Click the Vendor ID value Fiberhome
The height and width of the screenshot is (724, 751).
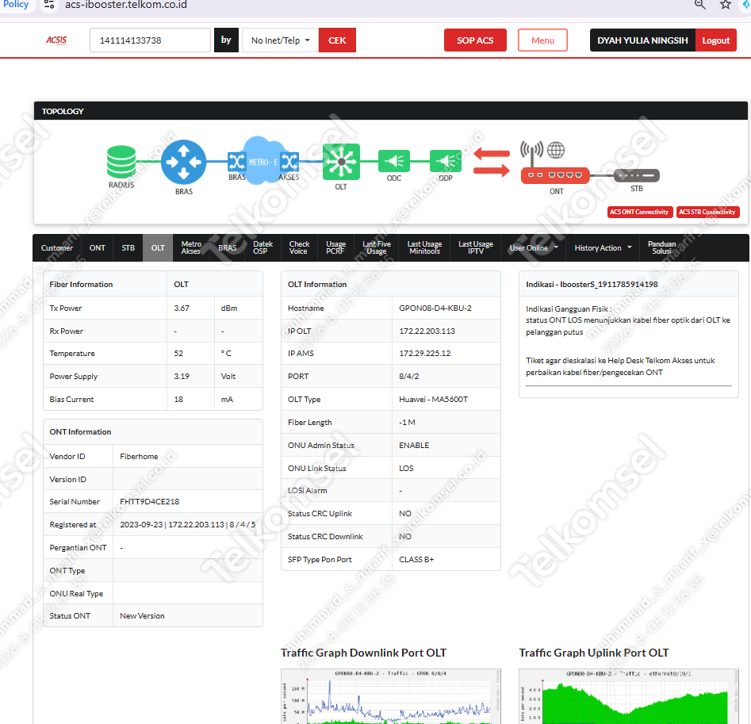pos(139,456)
